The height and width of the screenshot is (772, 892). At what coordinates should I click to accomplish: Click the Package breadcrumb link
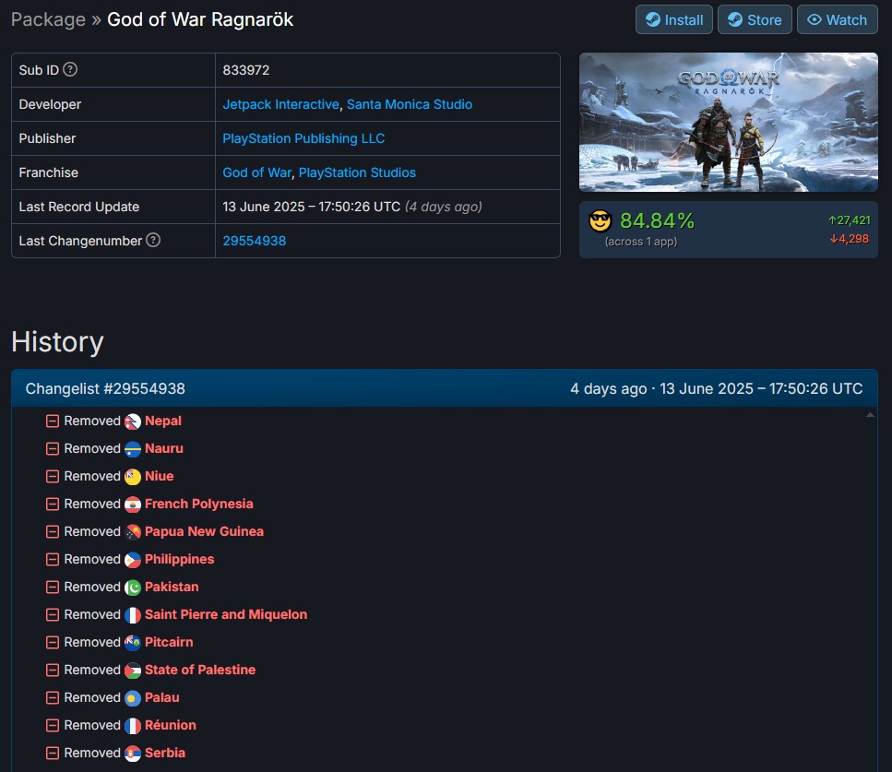click(x=48, y=19)
